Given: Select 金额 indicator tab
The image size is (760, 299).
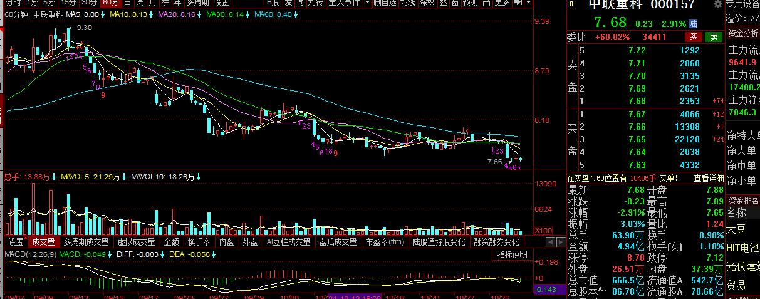Looking at the screenshot, I should [x=171, y=242].
